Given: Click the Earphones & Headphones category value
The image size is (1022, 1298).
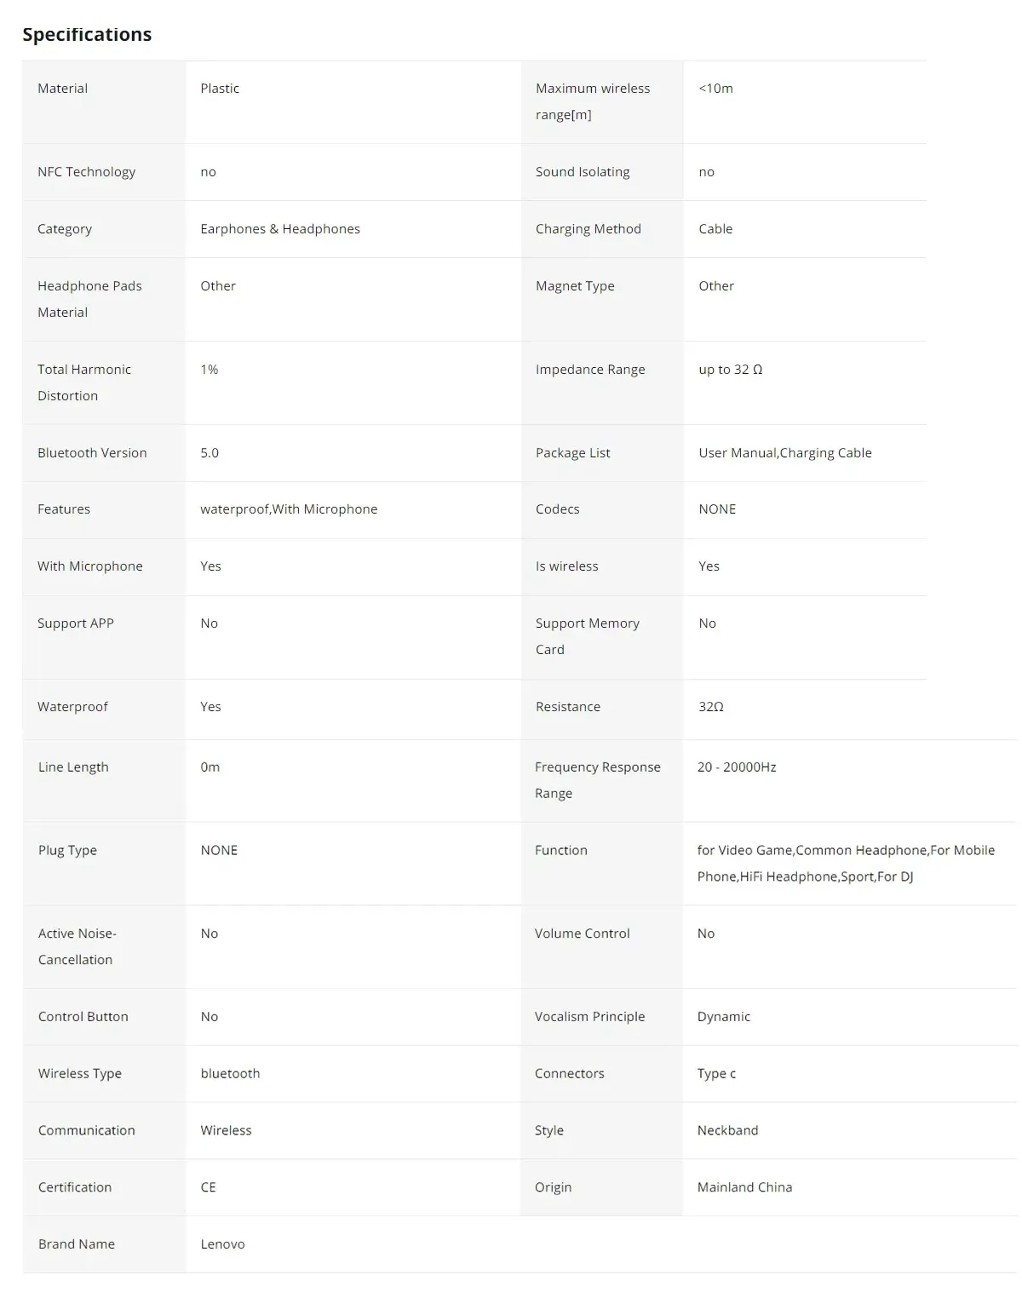Looking at the screenshot, I should coord(280,229).
